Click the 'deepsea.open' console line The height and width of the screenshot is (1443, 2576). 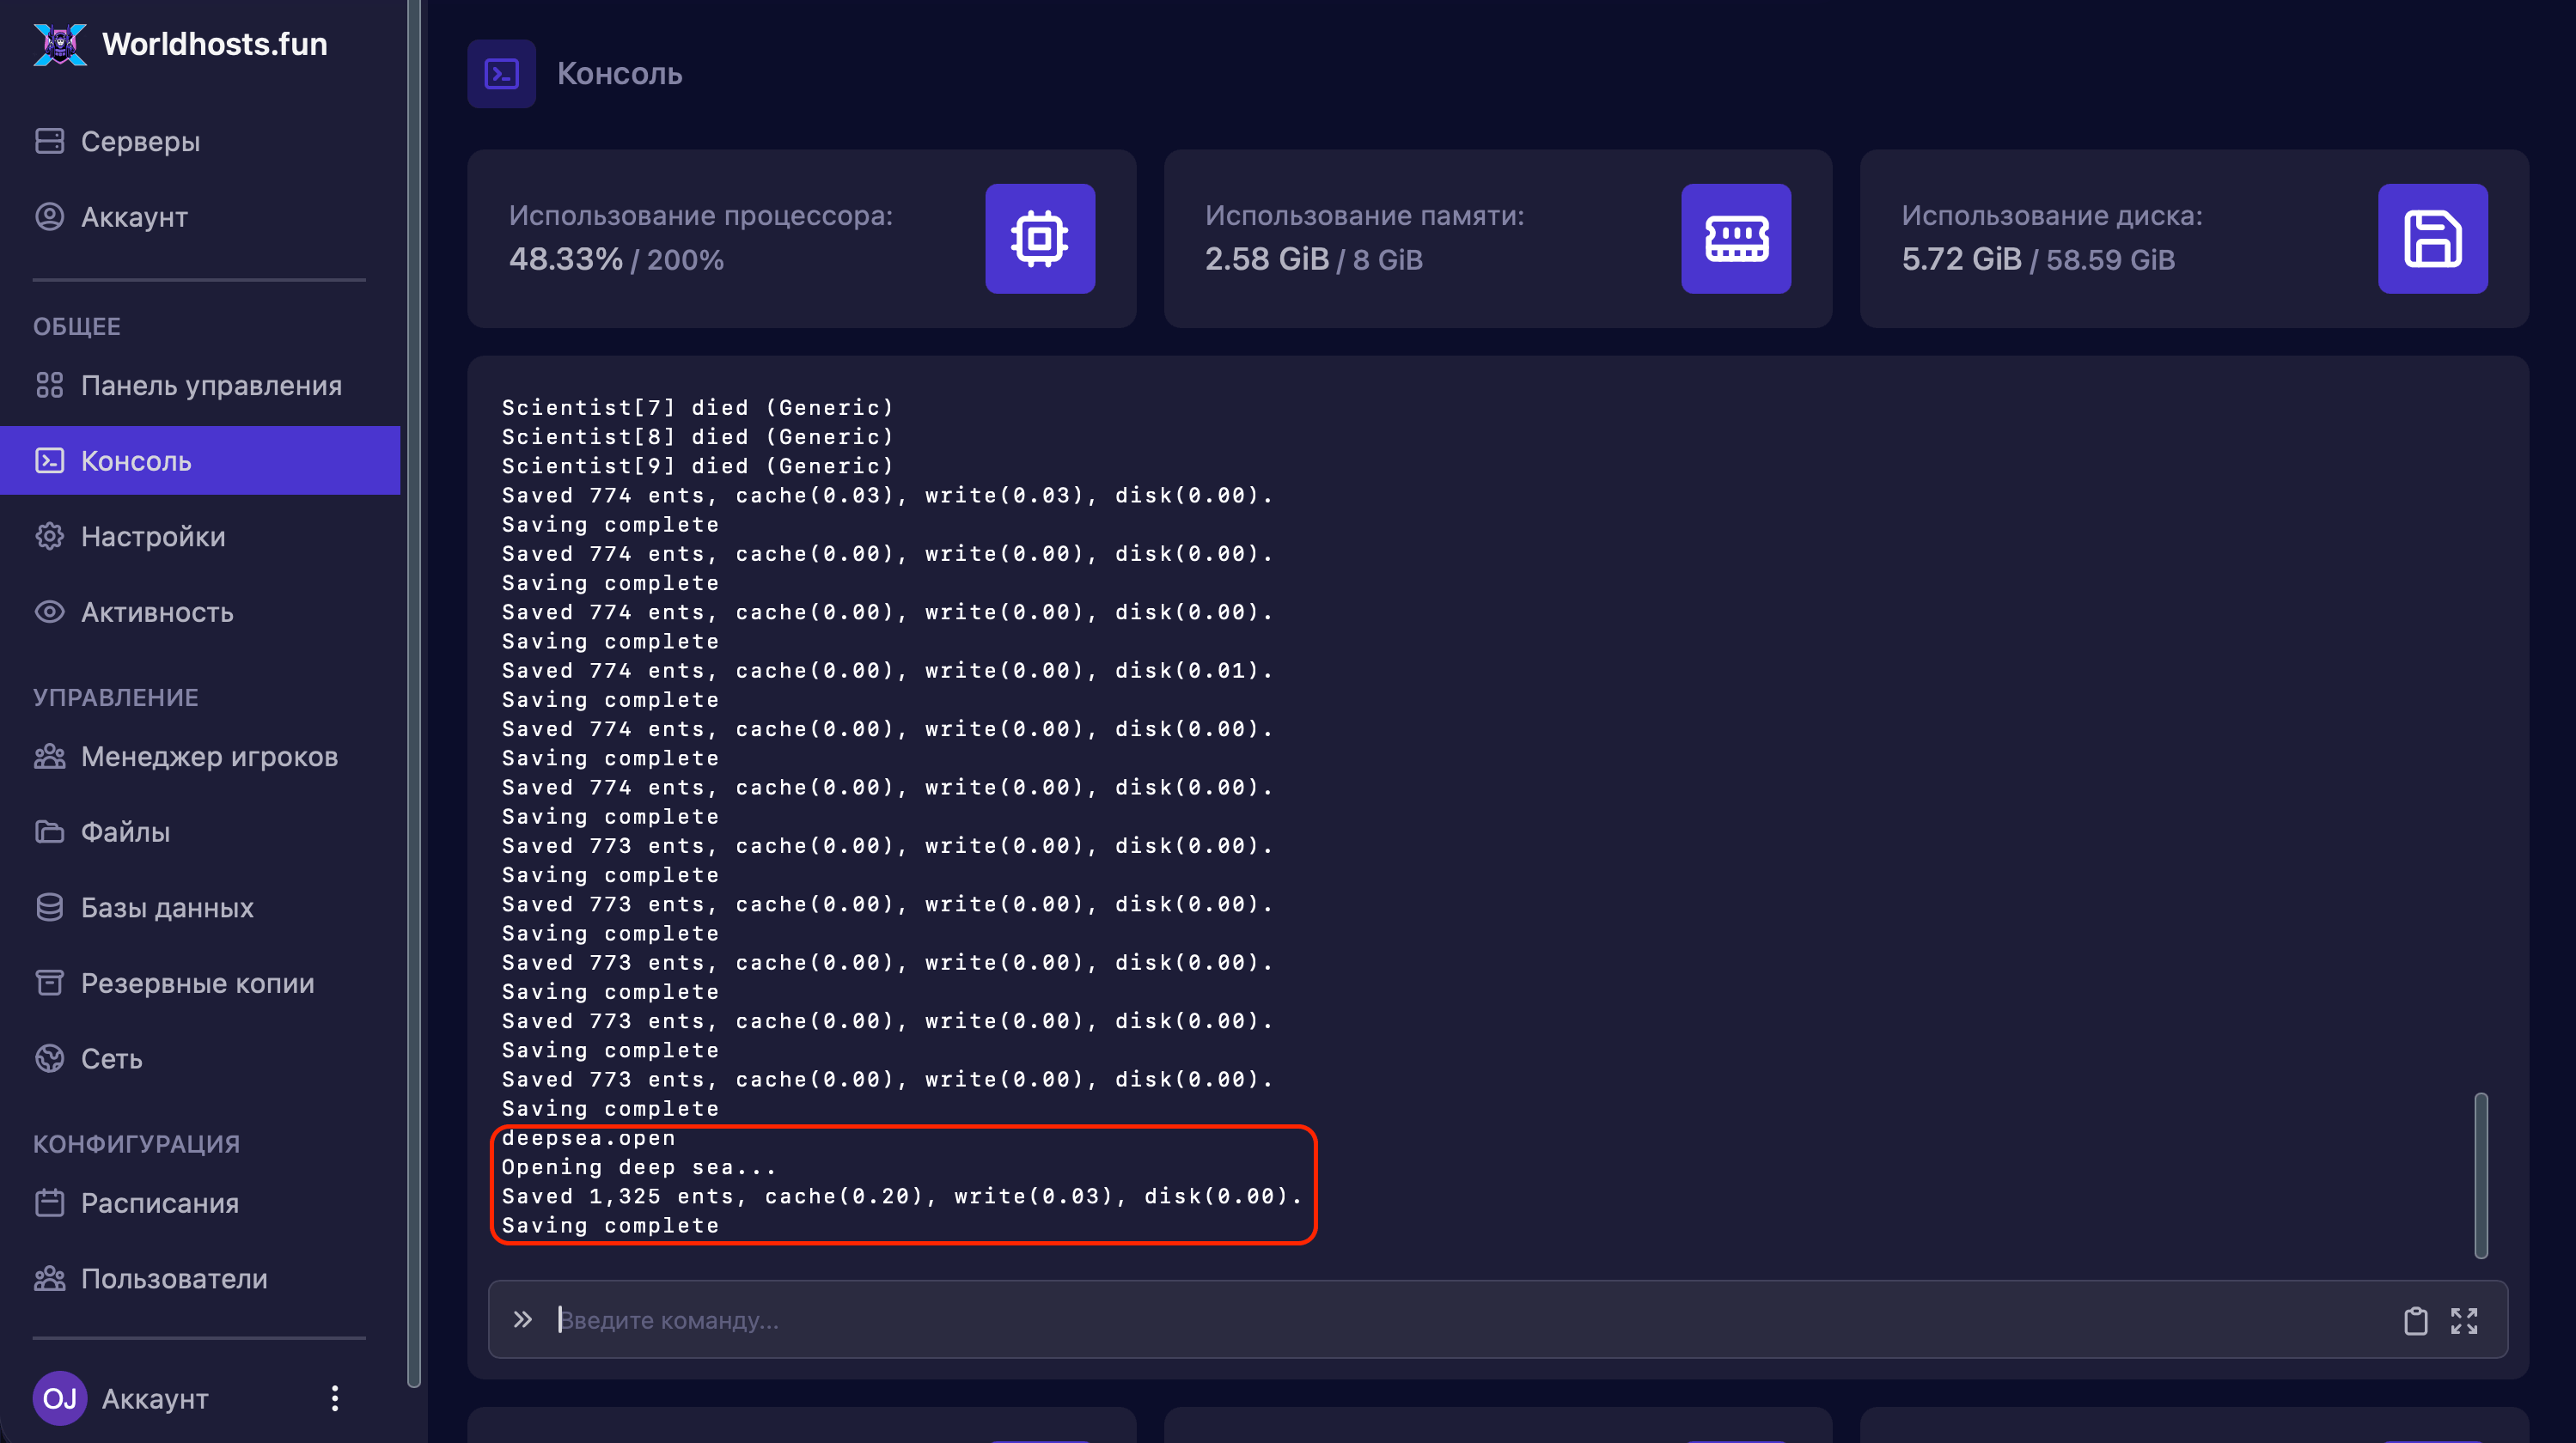(589, 1138)
